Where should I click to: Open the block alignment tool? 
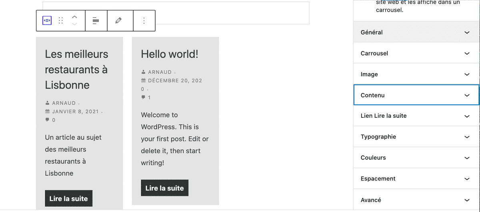click(96, 20)
